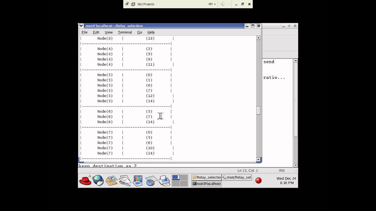Image resolution: width=376 pixels, height=211 pixels.
Task: Close the background editor window
Action: tap(295, 26)
